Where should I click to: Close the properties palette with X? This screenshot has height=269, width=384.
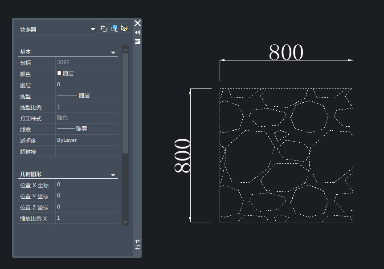coord(138,23)
